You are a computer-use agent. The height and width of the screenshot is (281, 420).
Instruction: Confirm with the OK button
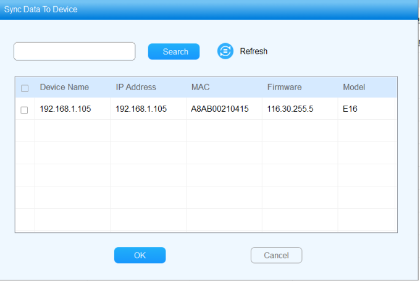click(140, 255)
